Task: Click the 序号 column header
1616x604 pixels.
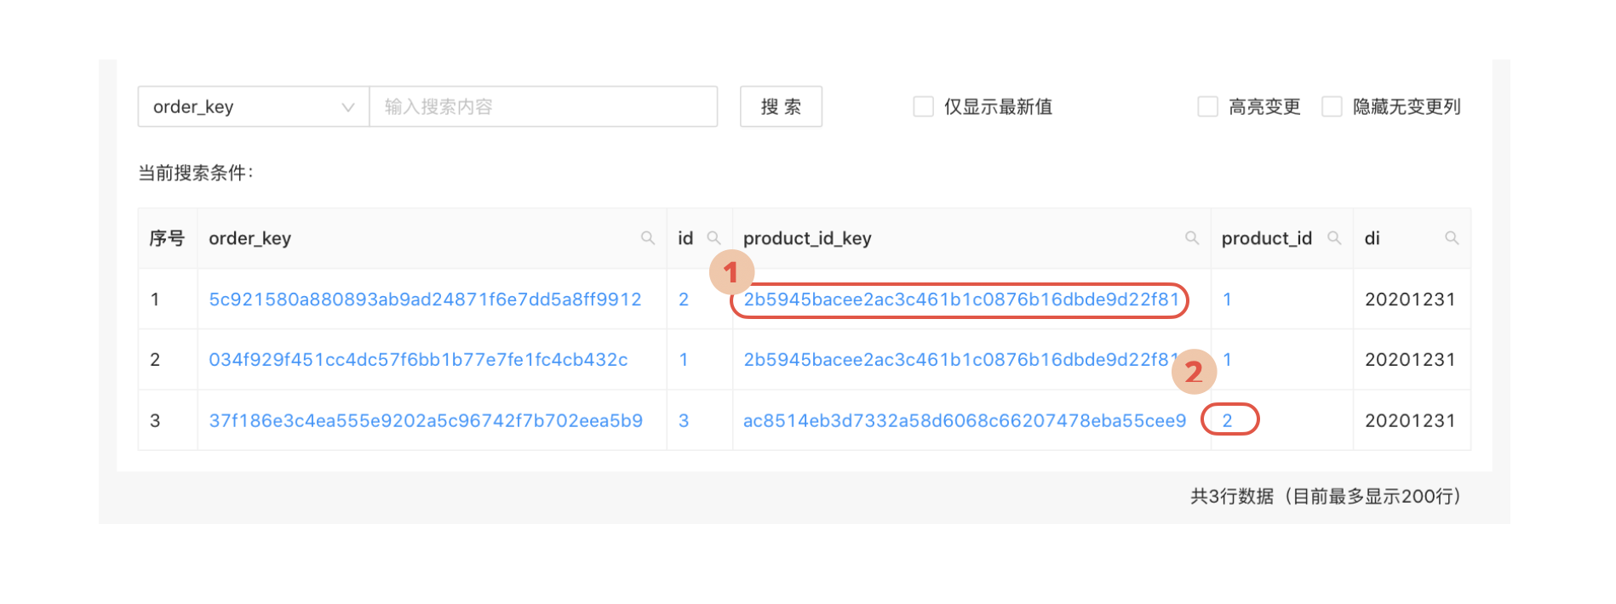Action: point(167,238)
